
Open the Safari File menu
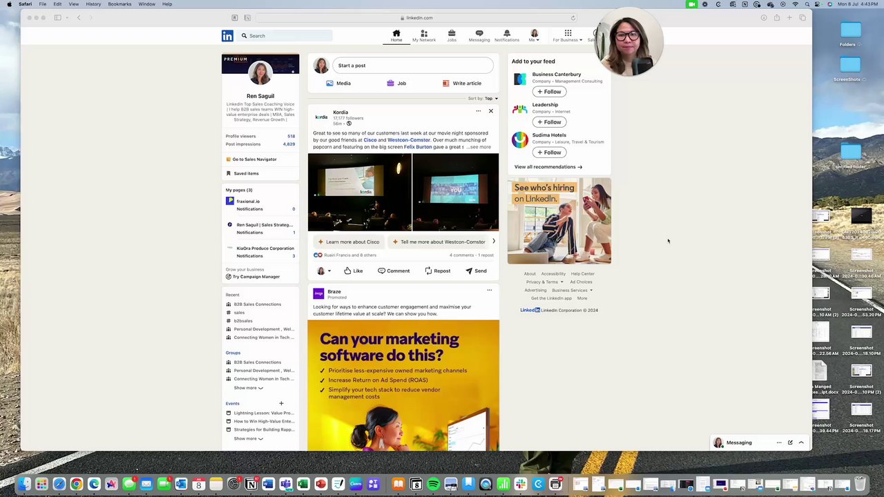point(42,4)
